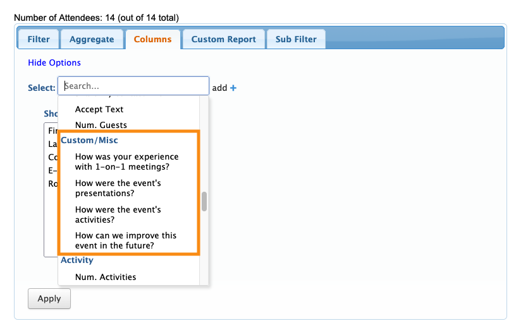Switch to the Filter tab
528x333 pixels.
tap(39, 39)
